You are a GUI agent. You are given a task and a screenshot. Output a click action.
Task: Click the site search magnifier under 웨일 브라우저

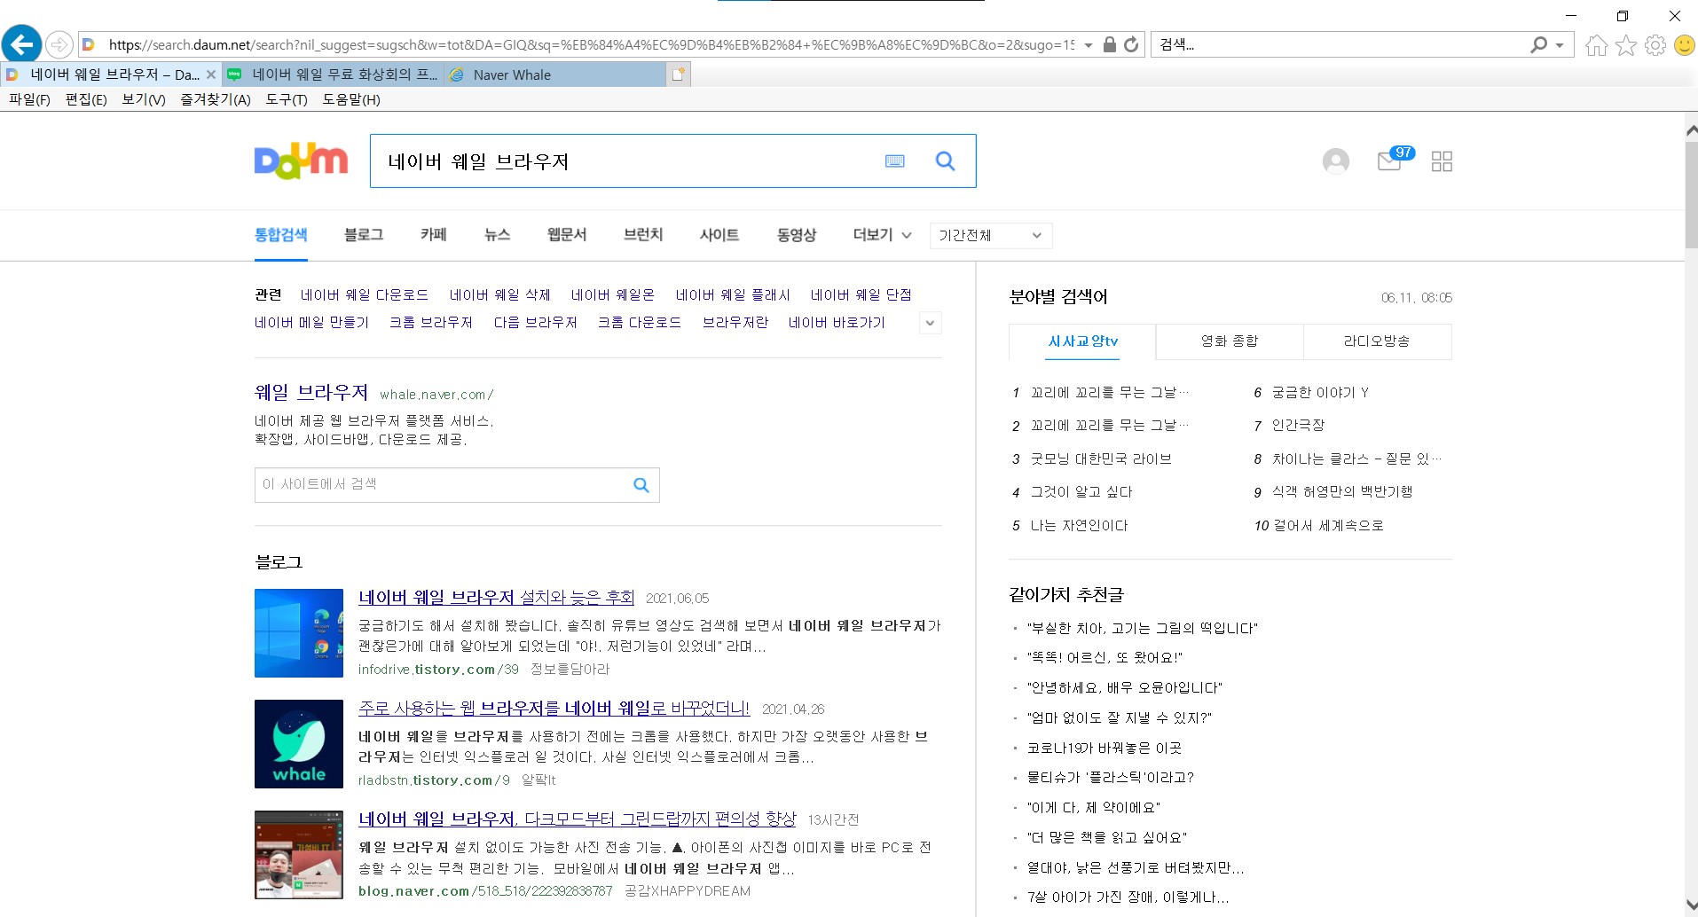point(641,485)
